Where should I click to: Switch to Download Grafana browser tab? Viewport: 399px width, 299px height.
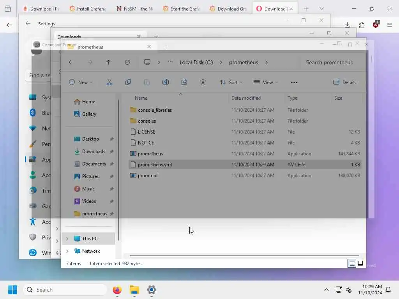click(x=228, y=9)
